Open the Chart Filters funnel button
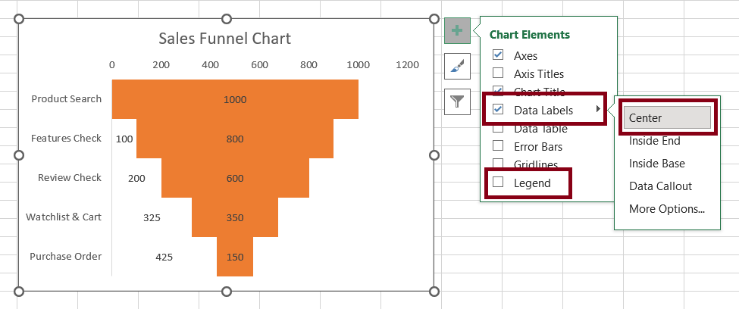This screenshot has width=739, height=309. click(x=457, y=101)
